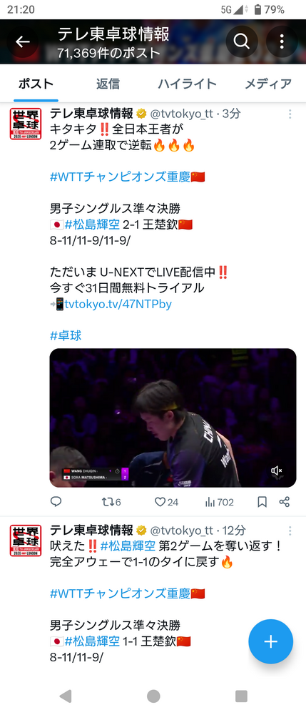
Task: Tap the Android home button
Action: pyautogui.click(x=153, y=696)
